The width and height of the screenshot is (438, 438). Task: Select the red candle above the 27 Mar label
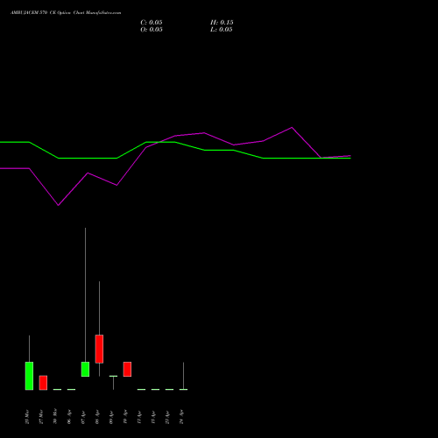(x=43, y=383)
